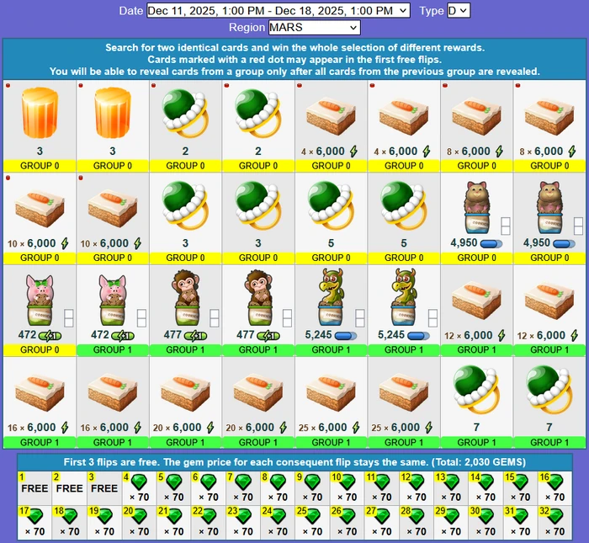Select the gem cost cell for flip 11

click(x=382, y=488)
